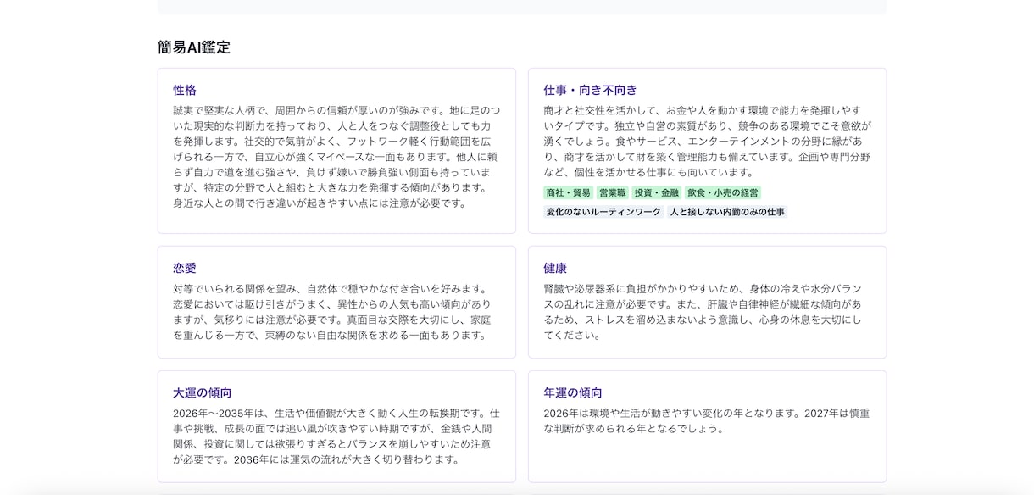Image resolution: width=1034 pixels, height=495 pixels.
Task: Select the 仕事・向き不向き card title
Action: [590, 90]
